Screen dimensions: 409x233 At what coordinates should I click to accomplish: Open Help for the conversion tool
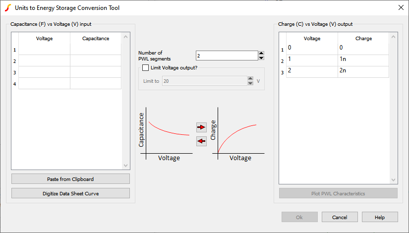click(380, 217)
